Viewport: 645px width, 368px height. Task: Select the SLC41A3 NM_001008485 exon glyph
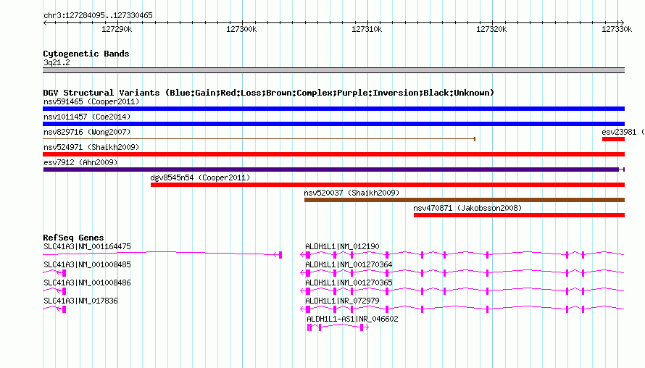tap(64, 273)
